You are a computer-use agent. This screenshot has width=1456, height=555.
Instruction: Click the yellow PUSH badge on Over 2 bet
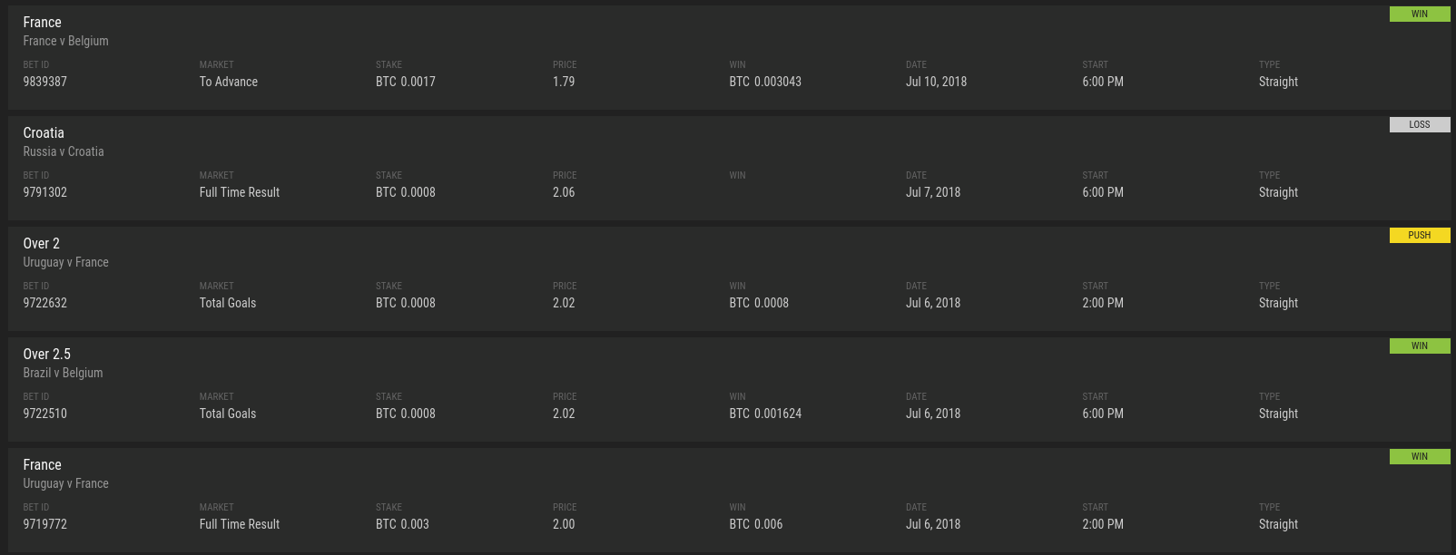tap(1419, 236)
